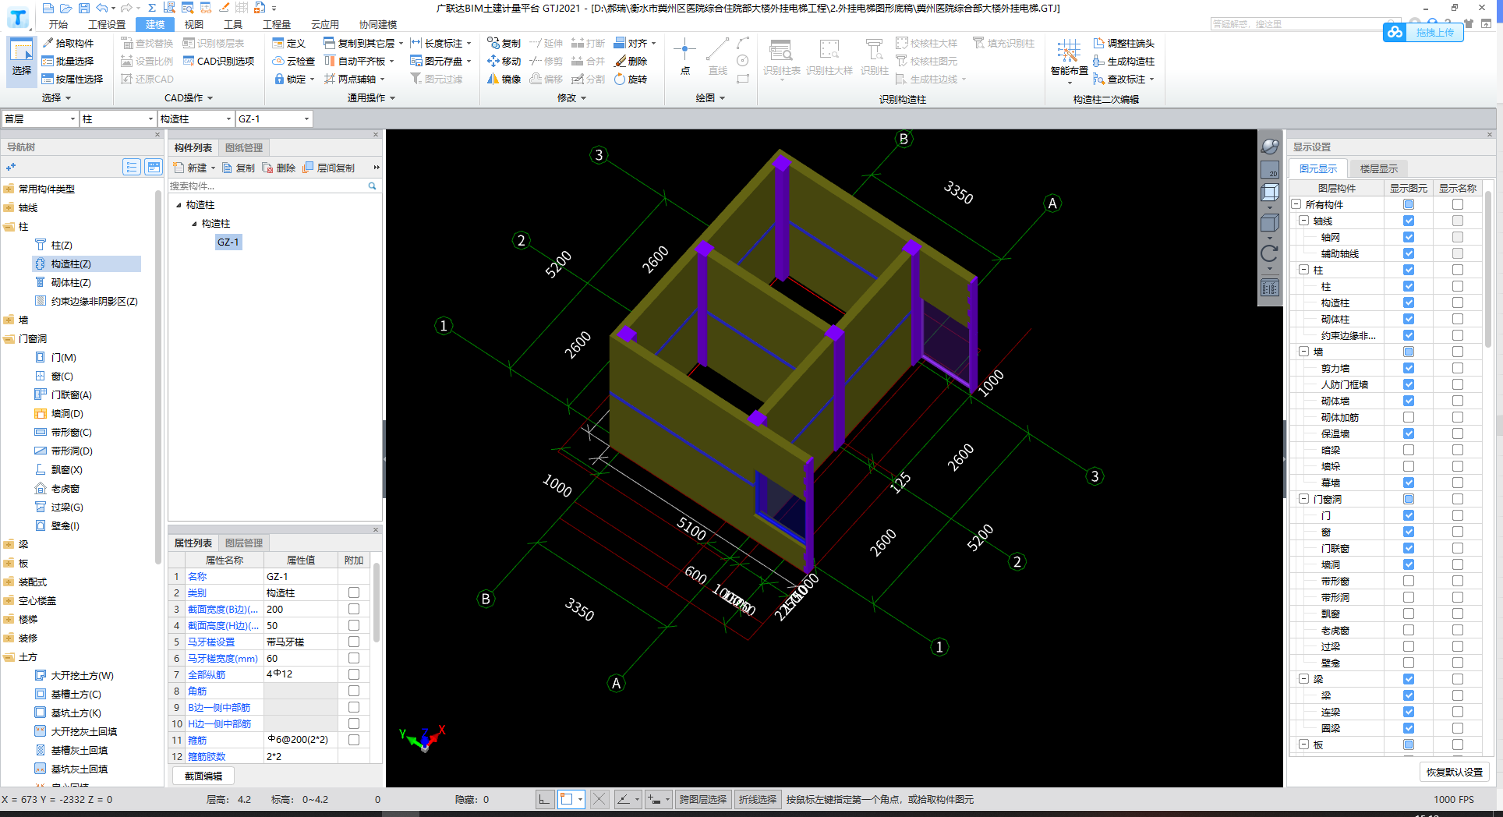Open the 首层 floor dropdown

(x=40, y=118)
